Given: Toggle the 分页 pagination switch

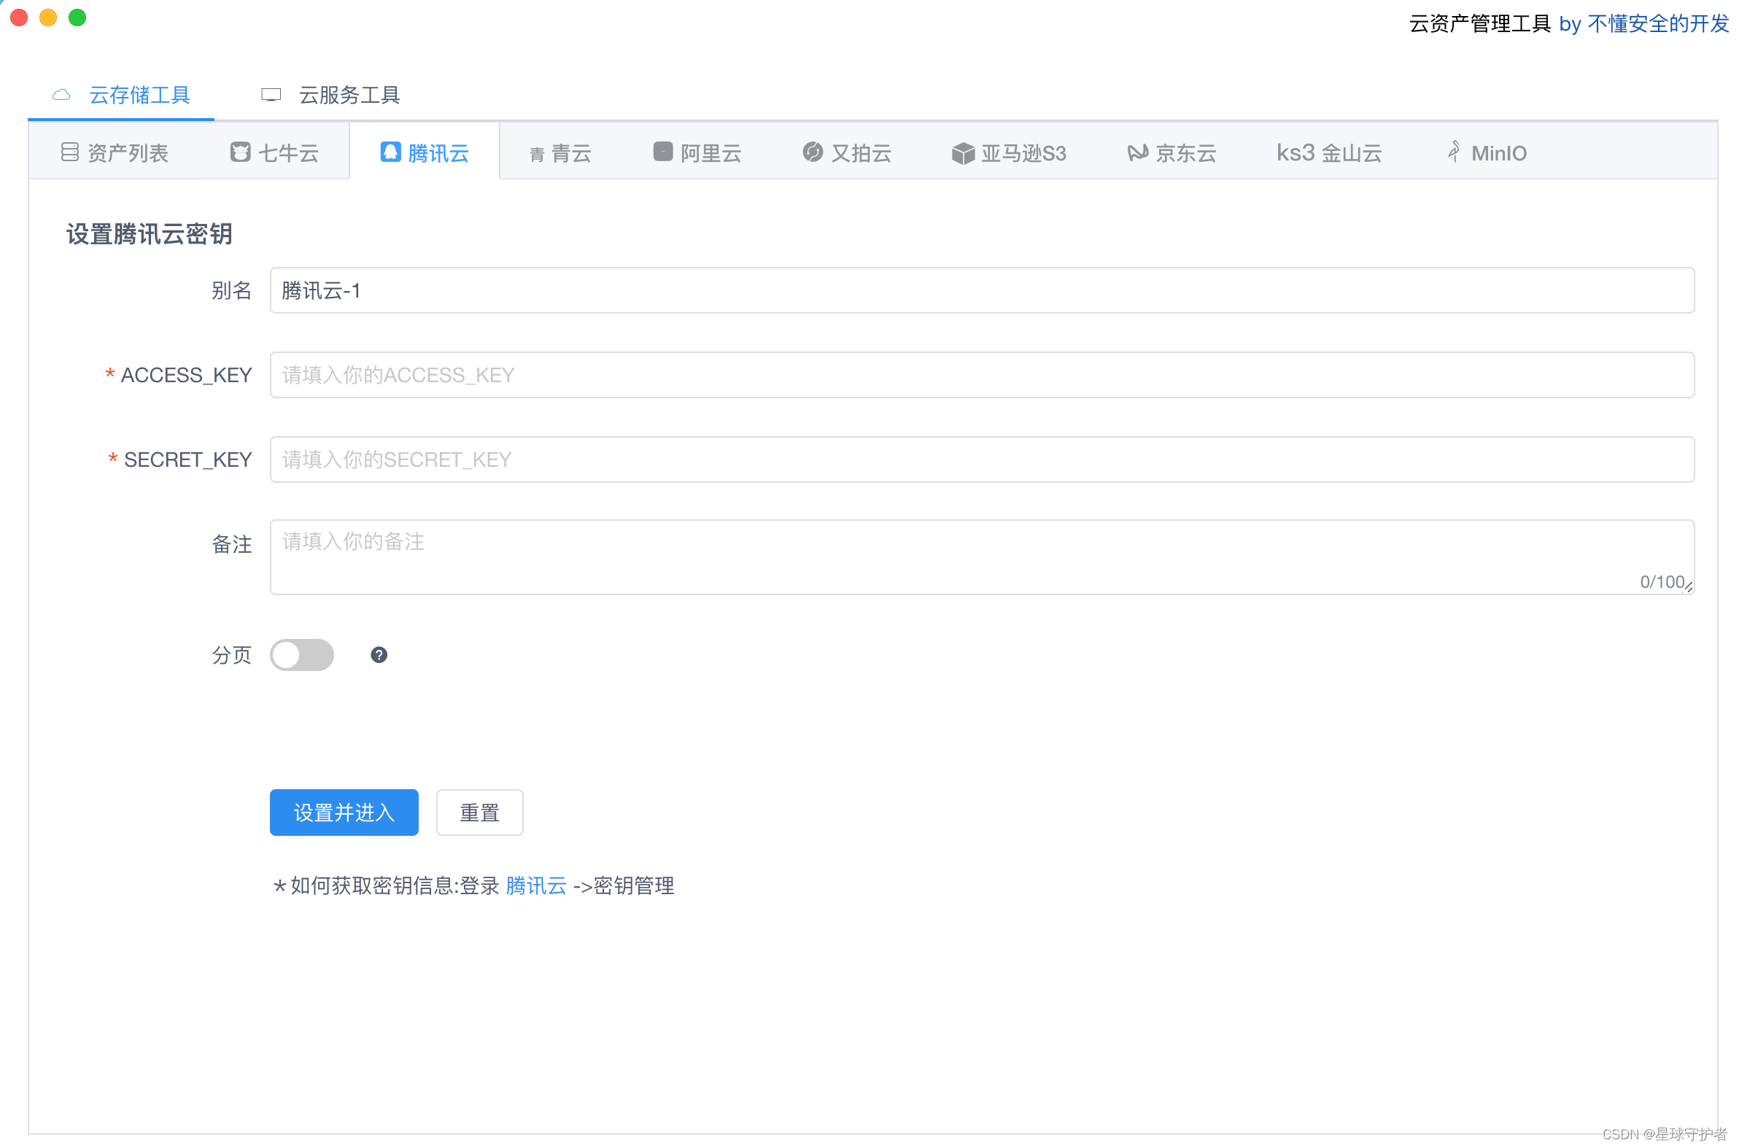Looking at the screenshot, I should pyautogui.click(x=302, y=655).
